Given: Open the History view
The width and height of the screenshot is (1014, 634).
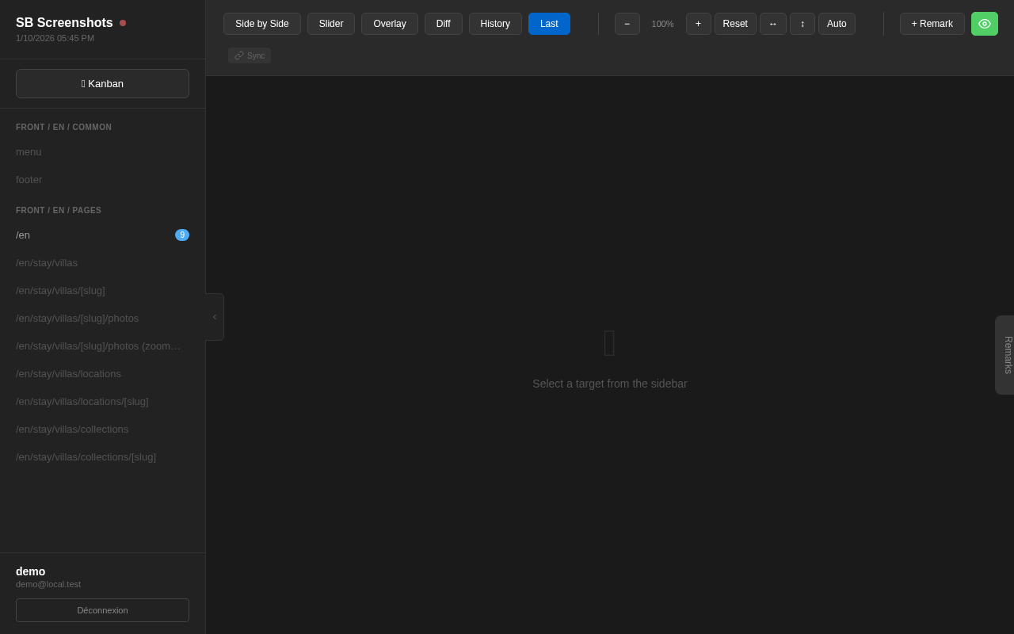Looking at the screenshot, I should pyautogui.click(x=495, y=24).
